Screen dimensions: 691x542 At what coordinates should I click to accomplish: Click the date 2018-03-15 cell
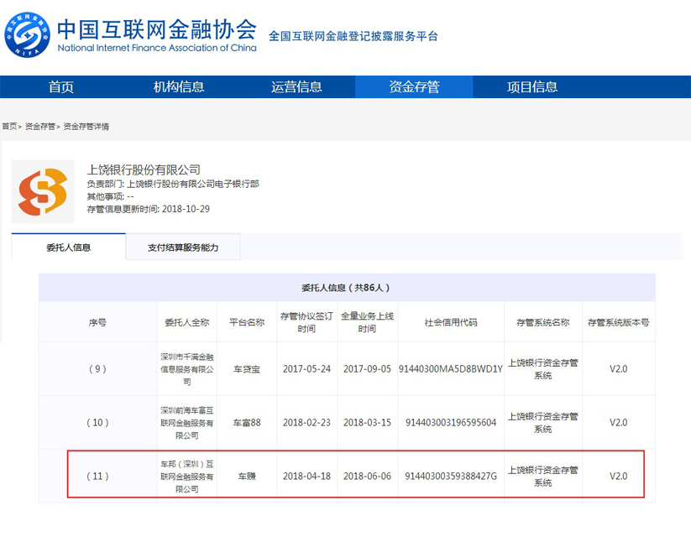367,423
